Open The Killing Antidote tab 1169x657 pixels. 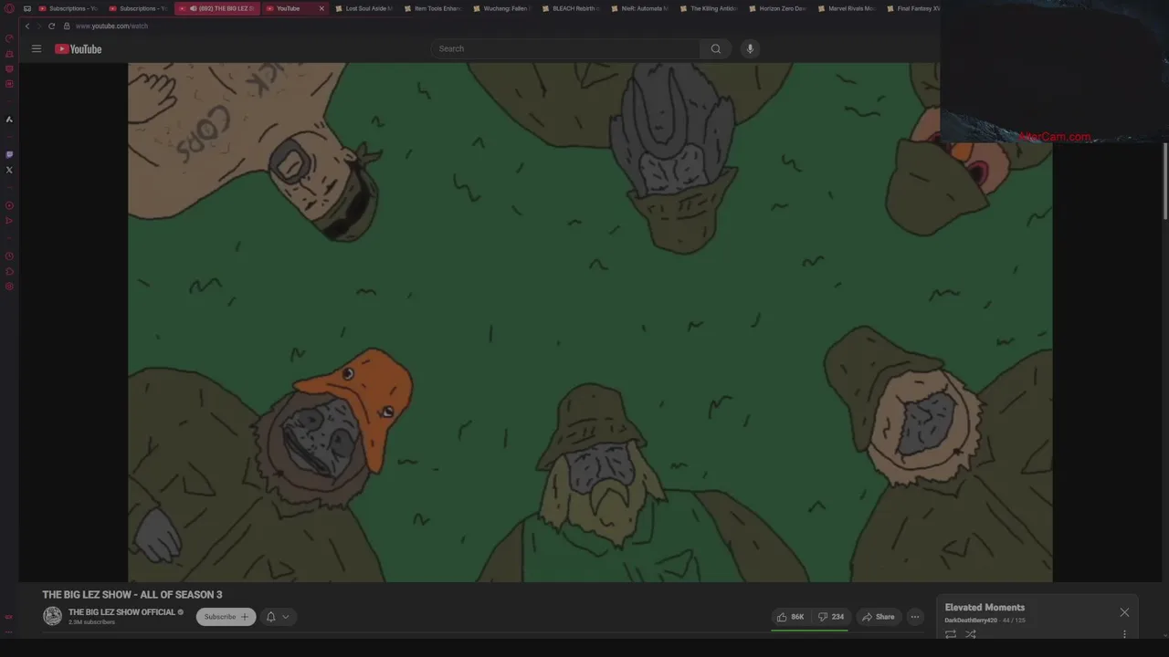708,8
